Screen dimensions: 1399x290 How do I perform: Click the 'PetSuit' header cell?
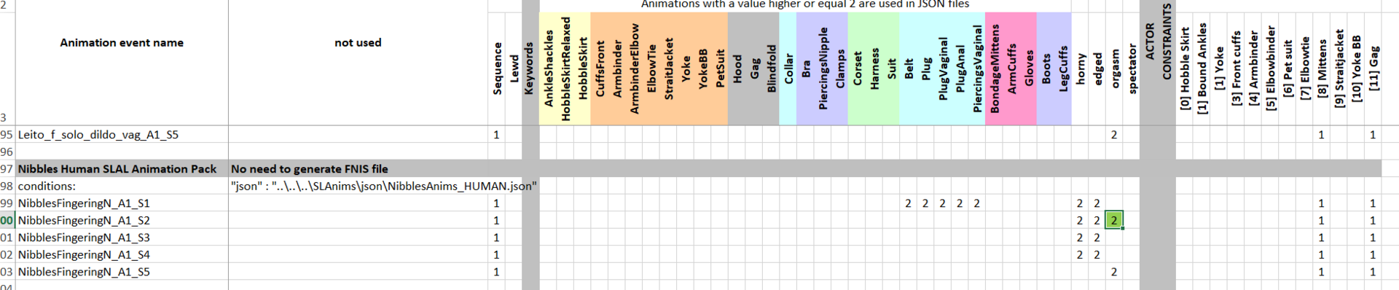click(720, 68)
